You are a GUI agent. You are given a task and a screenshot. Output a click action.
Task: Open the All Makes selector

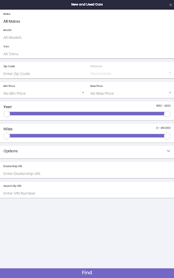click(x=87, y=21)
